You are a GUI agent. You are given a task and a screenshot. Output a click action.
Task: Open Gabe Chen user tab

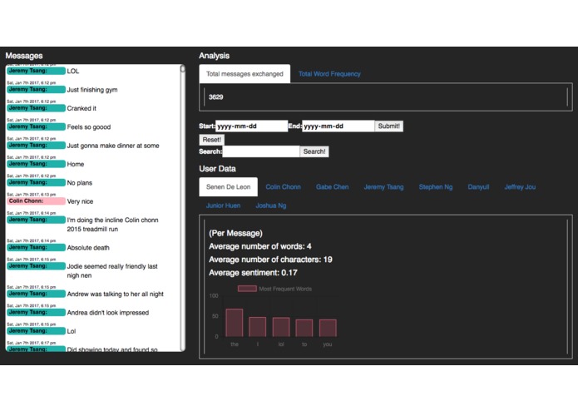point(332,187)
